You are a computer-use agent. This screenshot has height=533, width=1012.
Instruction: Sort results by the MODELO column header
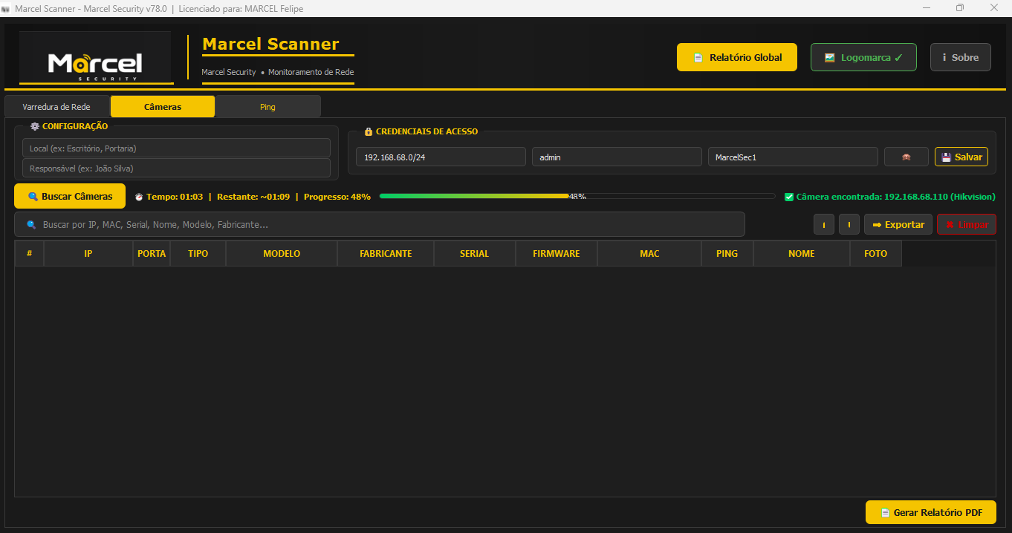point(281,253)
